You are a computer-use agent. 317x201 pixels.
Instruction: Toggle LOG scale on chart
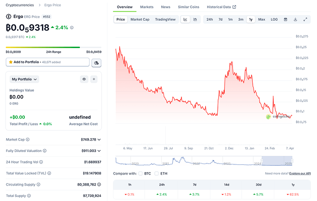pos(274,19)
